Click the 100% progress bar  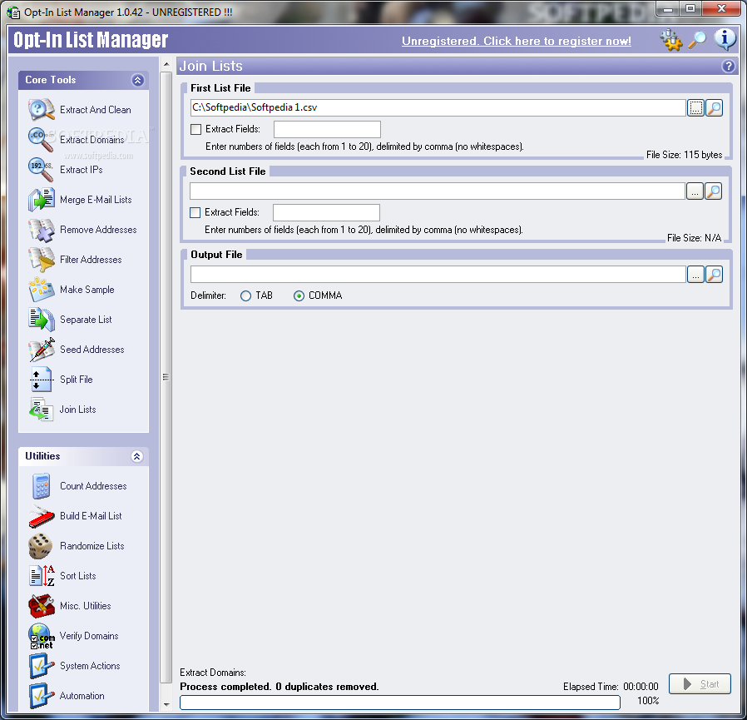pos(400,702)
